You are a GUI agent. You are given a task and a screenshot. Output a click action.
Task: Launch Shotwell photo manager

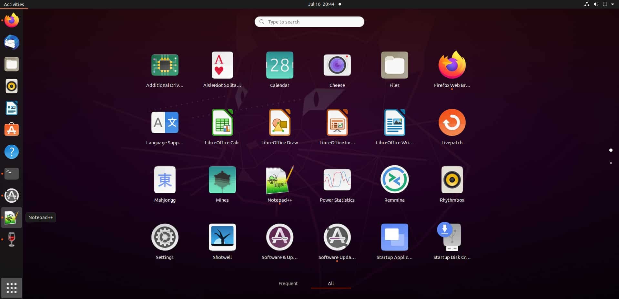pyautogui.click(x=222, y=237)
